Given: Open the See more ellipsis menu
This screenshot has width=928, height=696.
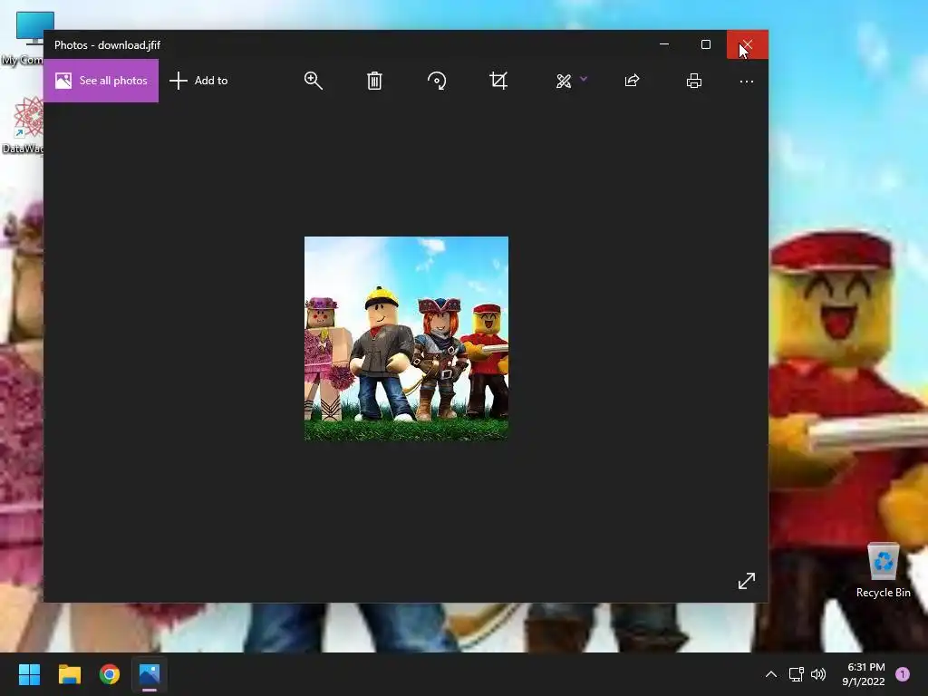Looking at the screenshot, I should coord(747,82).
